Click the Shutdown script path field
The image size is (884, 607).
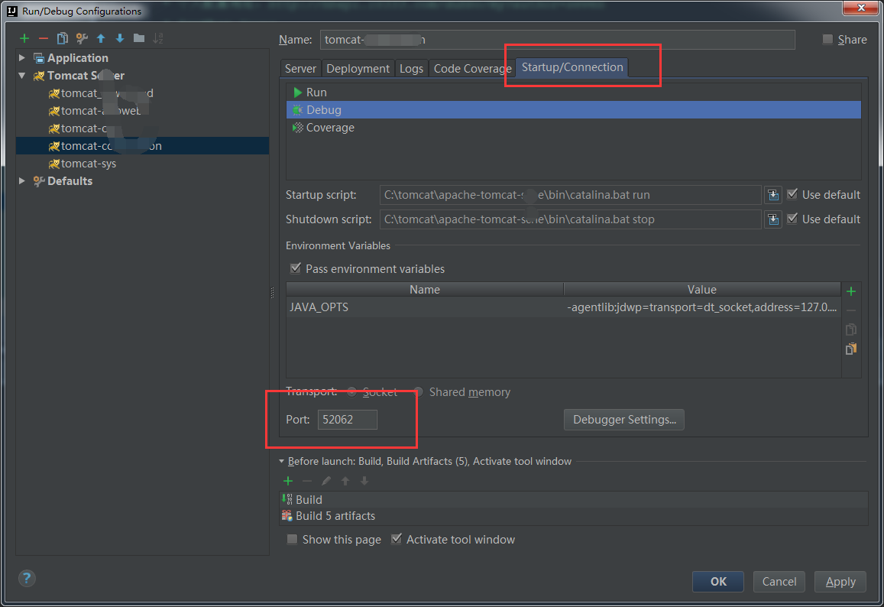point(571,219)
